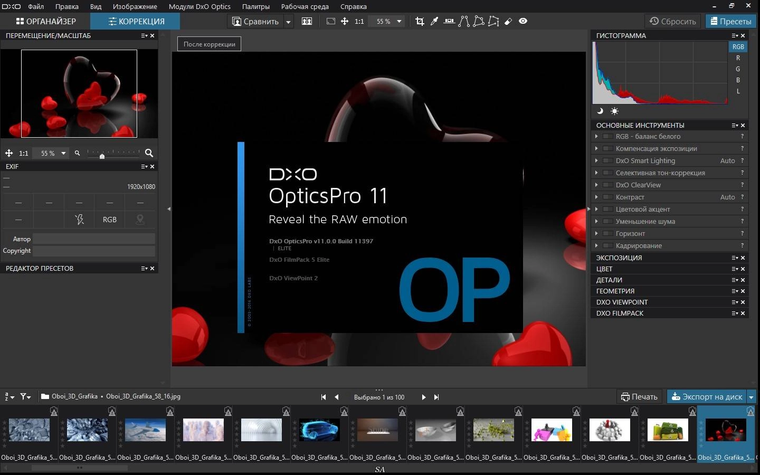Open the Рабочая среда menu
Viewport: 760px width, 475px height.
tap(305, 6)
